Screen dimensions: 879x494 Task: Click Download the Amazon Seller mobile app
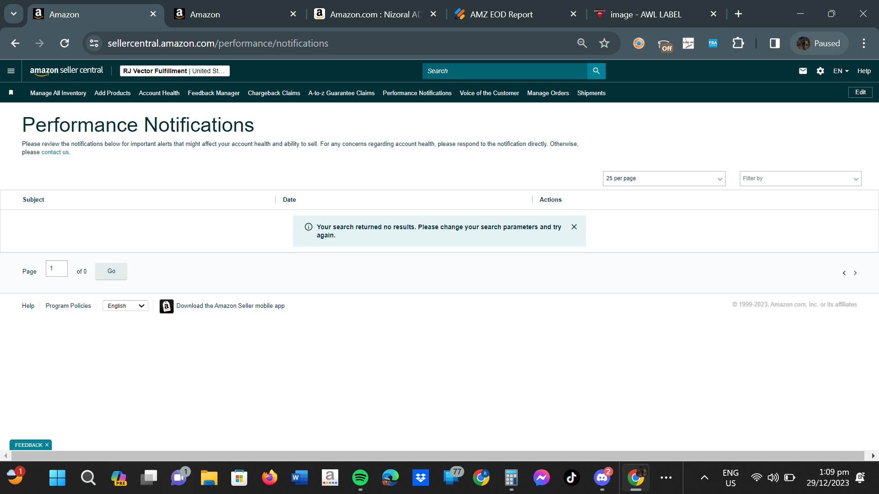230,306
